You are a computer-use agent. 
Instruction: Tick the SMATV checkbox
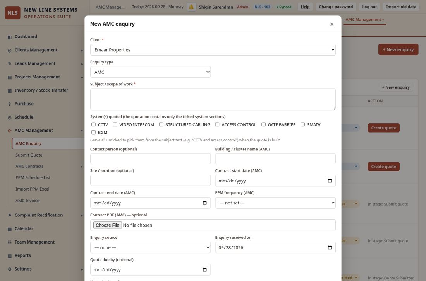tap(303, 124)
